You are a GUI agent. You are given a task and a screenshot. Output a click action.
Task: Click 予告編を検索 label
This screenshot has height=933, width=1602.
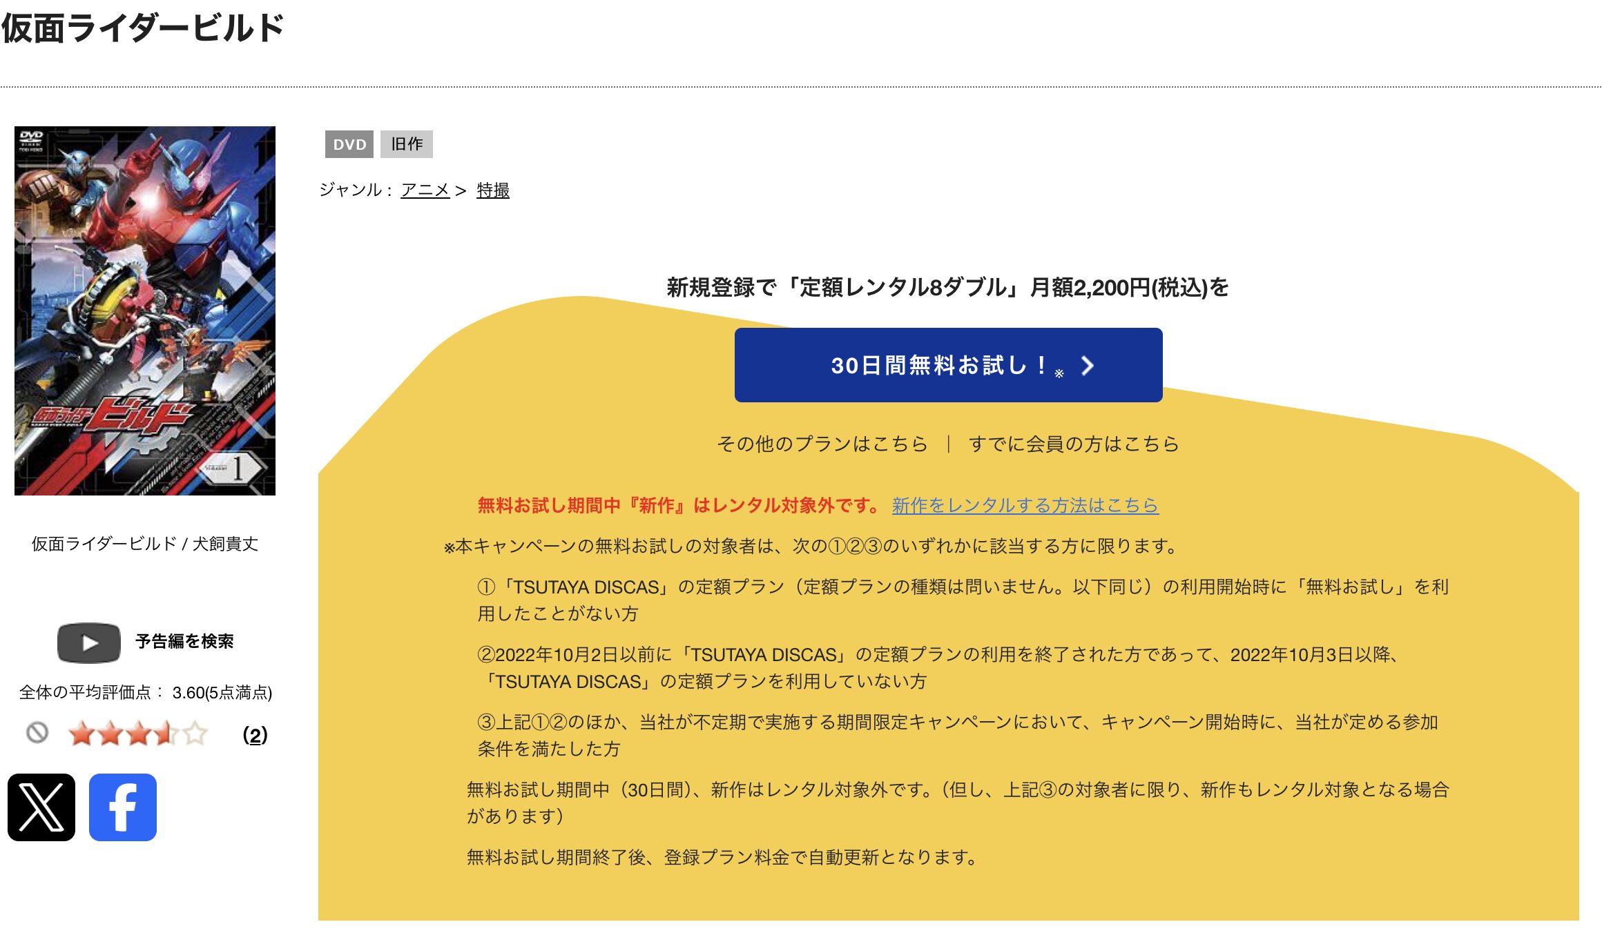point(184,641)
